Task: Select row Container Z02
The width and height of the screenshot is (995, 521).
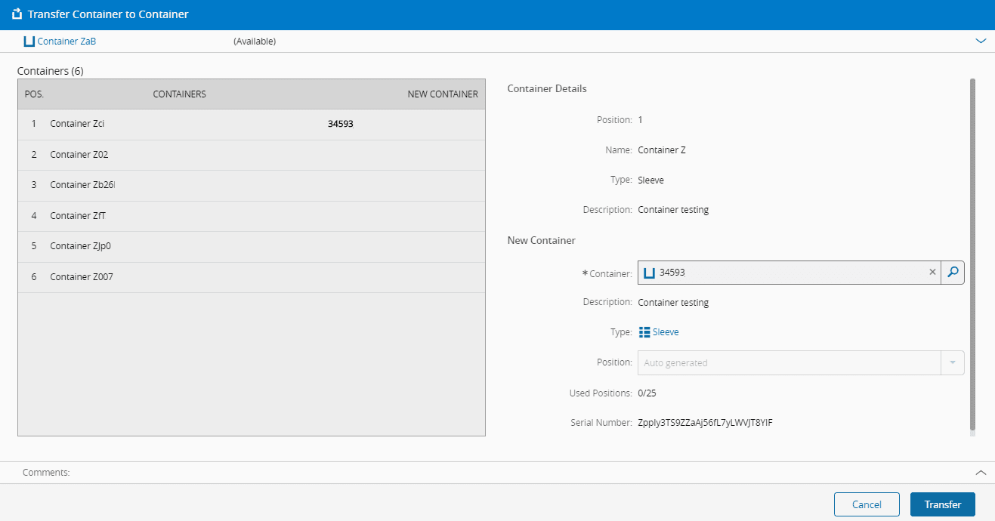Action: click(79, 155)
